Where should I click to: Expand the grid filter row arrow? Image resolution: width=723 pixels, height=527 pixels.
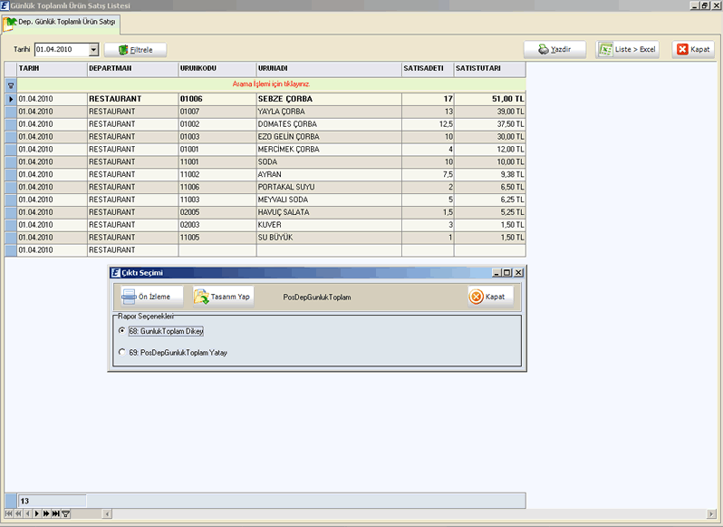coord(10,83)
